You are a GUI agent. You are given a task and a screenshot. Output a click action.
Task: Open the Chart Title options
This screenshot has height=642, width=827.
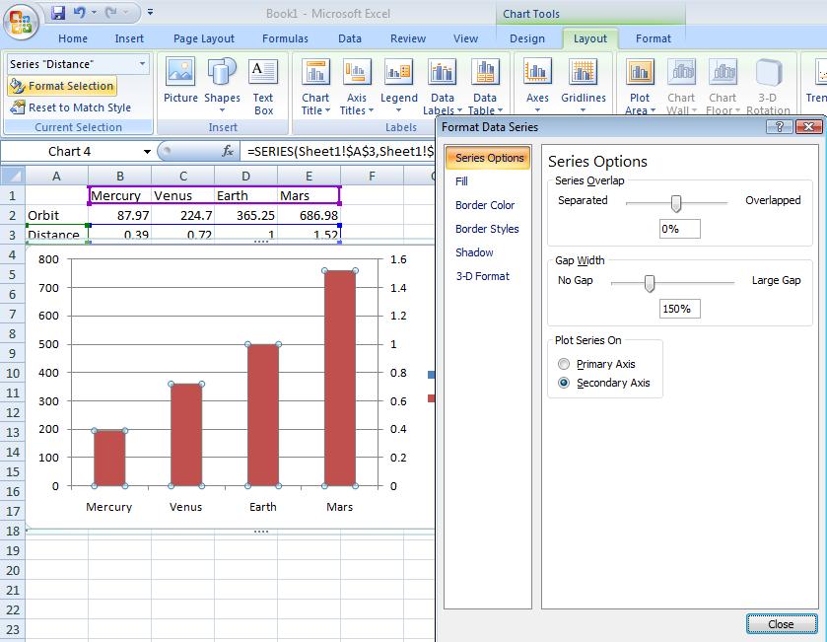point(315,86)
